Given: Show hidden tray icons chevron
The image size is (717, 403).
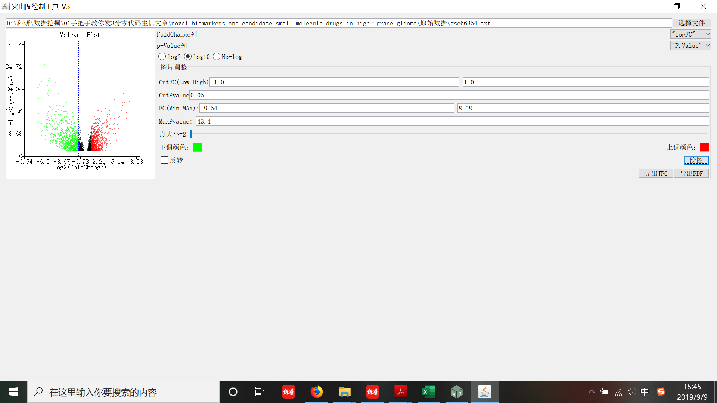Looking at the screenshot, I should (x=591, y=392).
